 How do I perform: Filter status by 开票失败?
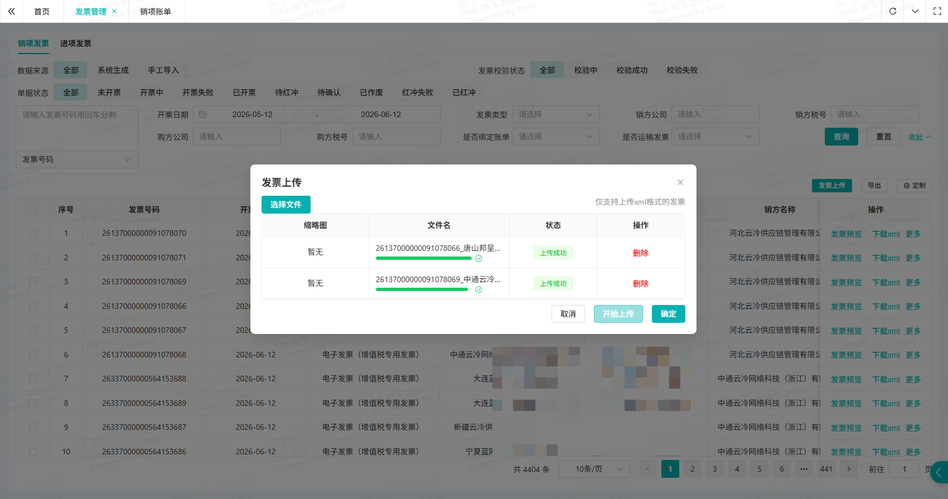click(x=198, y=93)
